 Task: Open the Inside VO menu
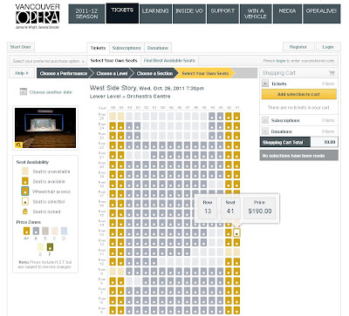click(189, 14)
